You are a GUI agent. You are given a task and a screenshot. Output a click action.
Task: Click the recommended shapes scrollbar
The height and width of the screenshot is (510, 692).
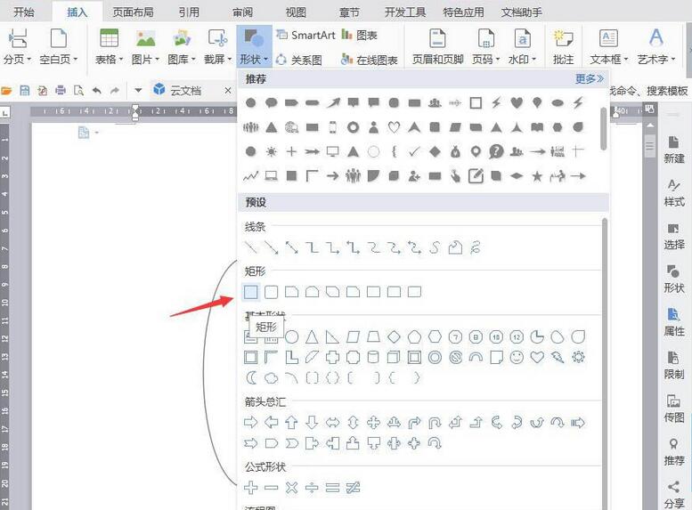pyautogui.click(x=603, y=128)
